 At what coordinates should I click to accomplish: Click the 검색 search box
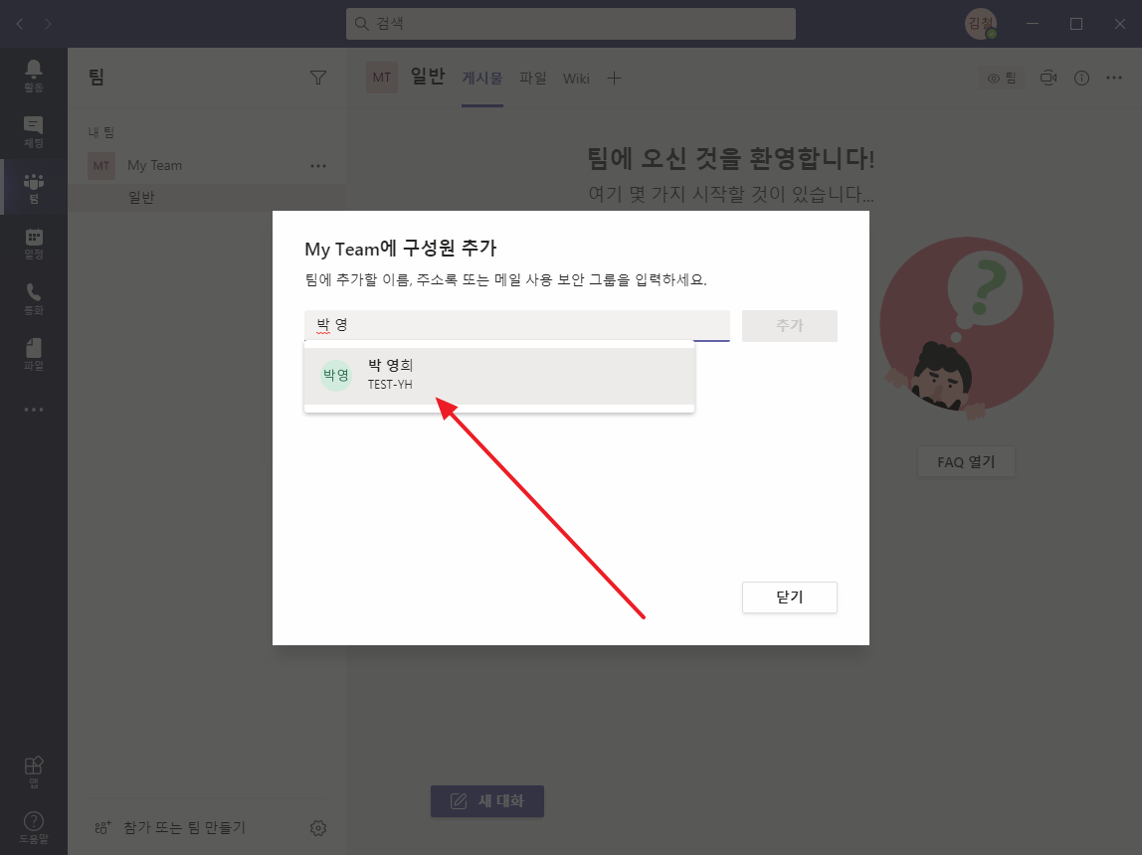point(571,24)
